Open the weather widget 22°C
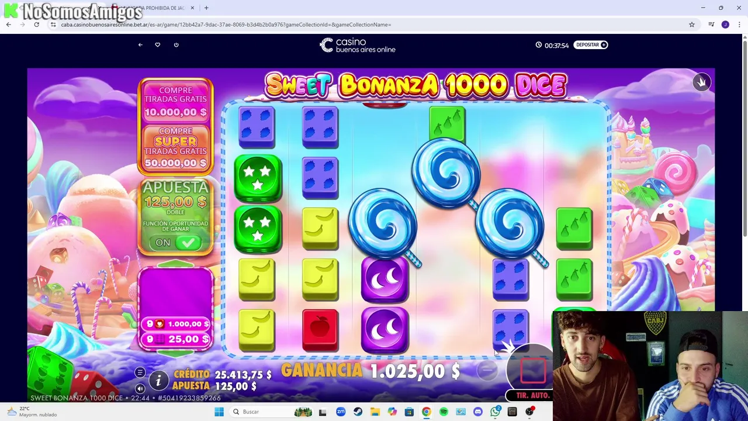Viewport: 748px width, 421px height. (x=30, y=412)
